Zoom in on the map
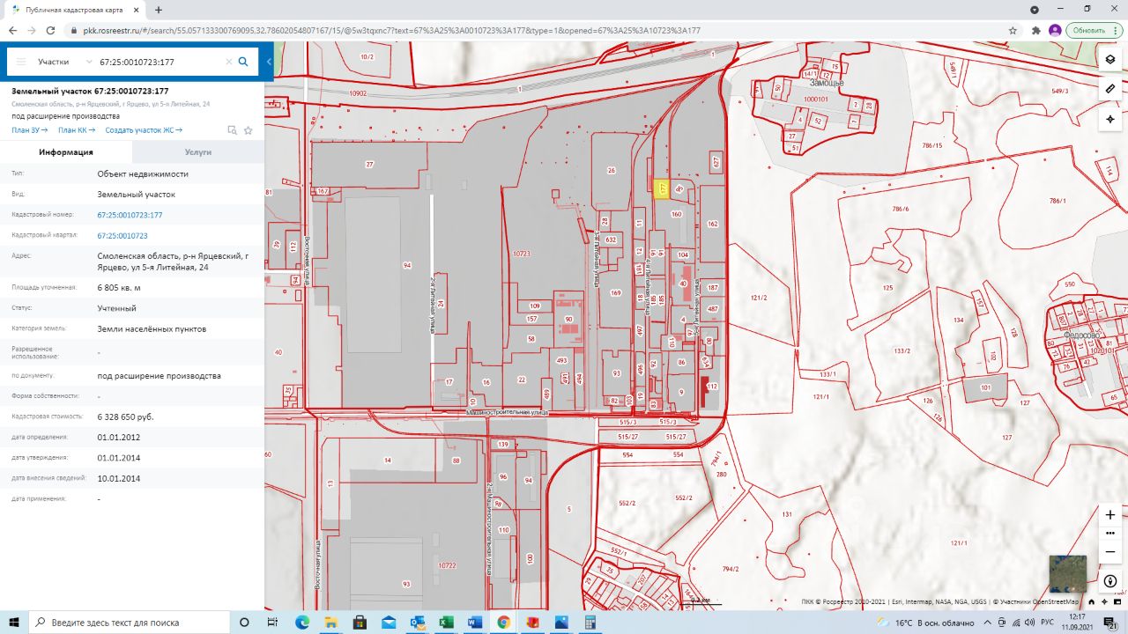Image resolution: width=1128 pixels, height=634 pixels. click(1110, 514)
